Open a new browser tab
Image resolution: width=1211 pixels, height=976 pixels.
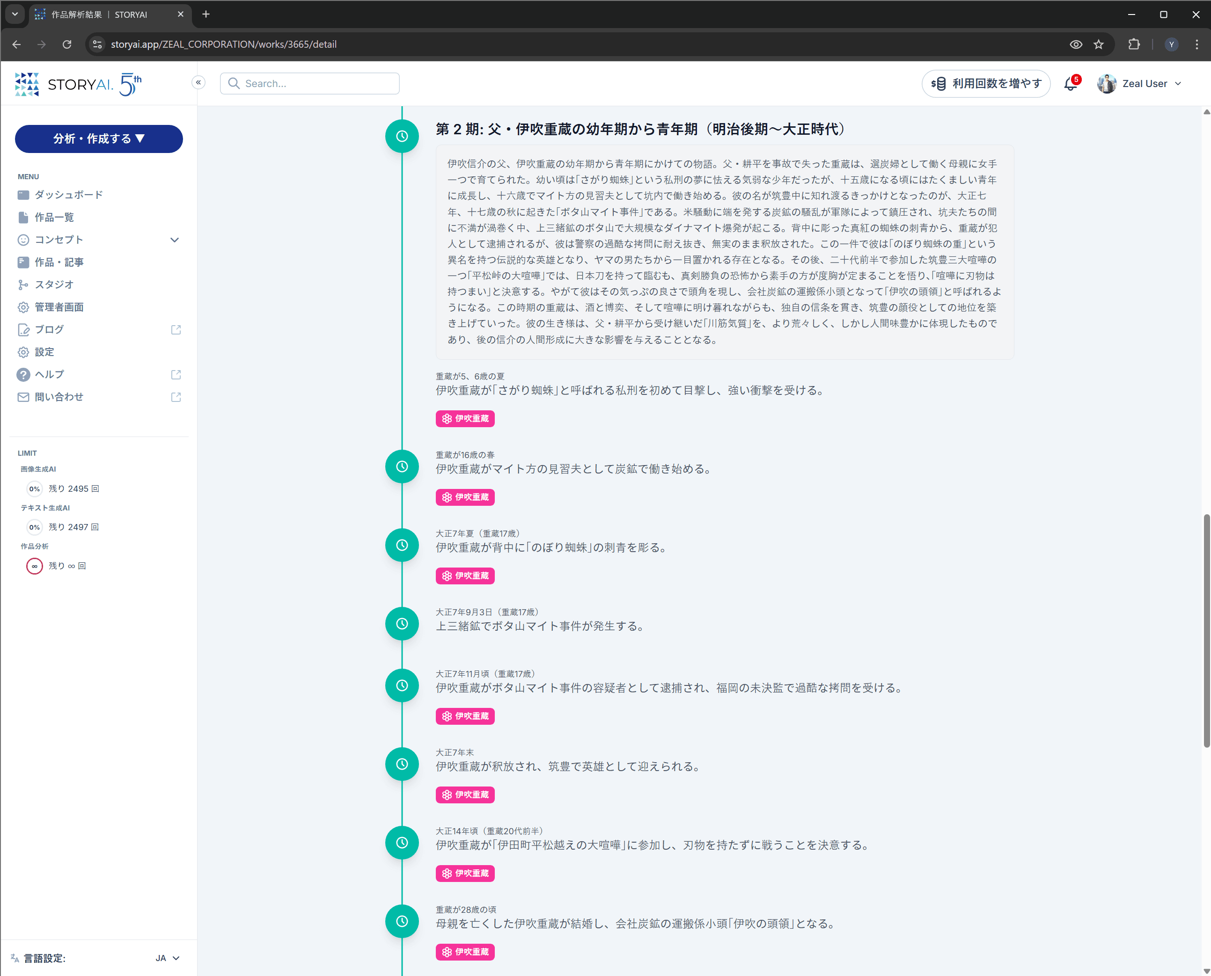206,15
